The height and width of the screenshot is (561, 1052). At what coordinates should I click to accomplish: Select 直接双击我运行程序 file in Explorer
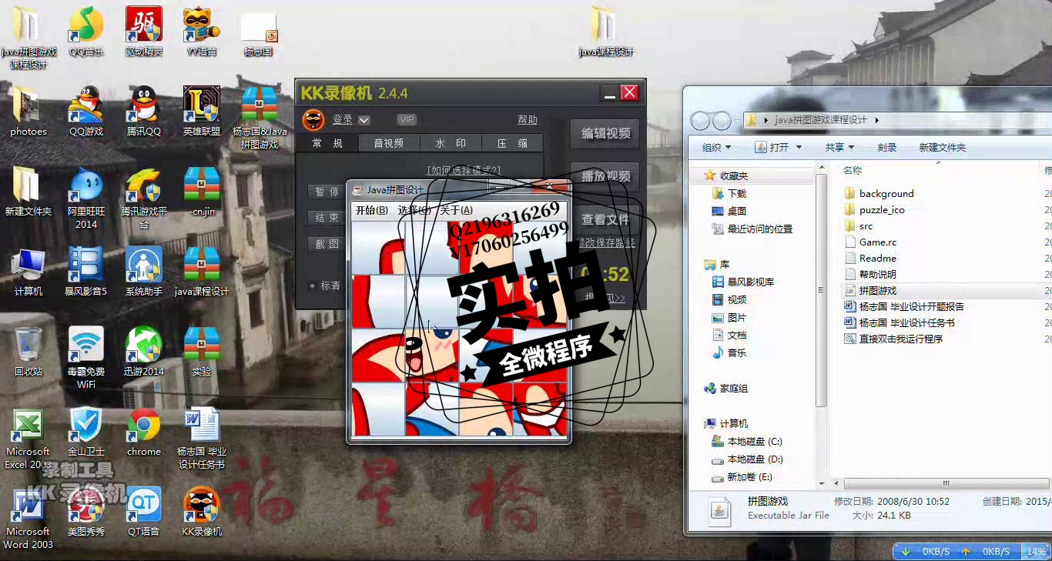tap(893, 339)
